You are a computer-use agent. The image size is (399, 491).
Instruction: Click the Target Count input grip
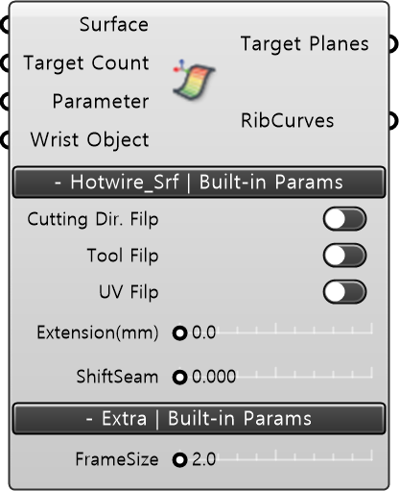[6, 63]
